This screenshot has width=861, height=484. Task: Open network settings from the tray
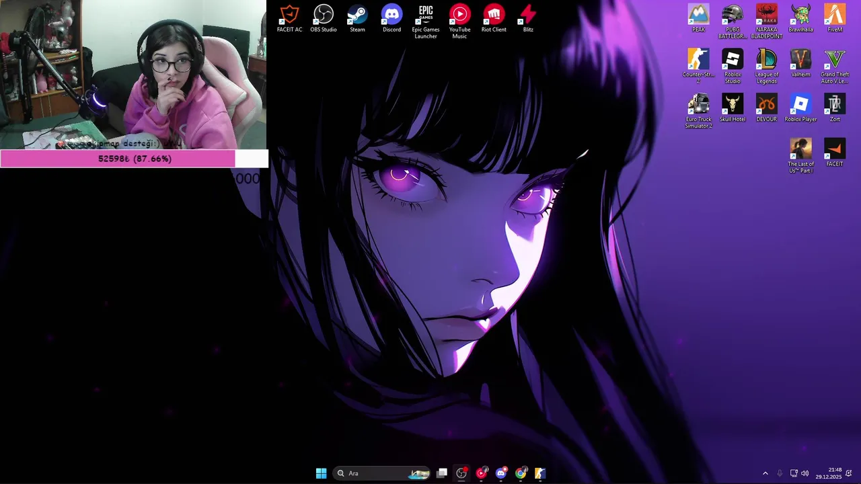point(794,473)
